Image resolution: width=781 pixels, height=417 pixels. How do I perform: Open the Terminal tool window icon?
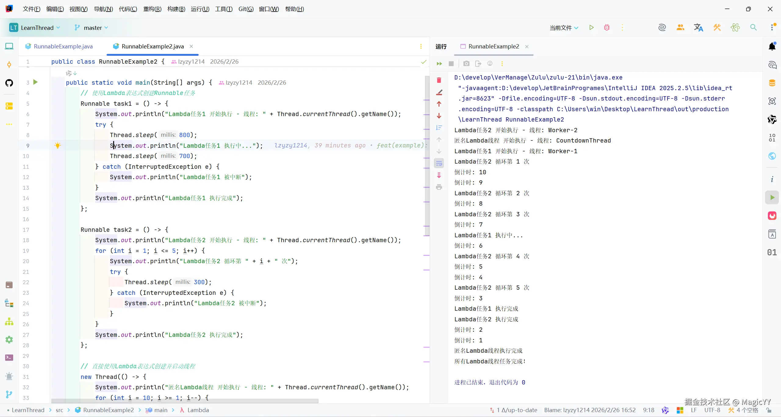tap(9, 358)
